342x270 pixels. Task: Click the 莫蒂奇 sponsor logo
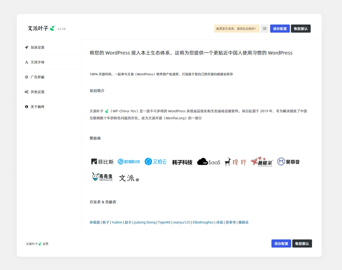[288, 162]
